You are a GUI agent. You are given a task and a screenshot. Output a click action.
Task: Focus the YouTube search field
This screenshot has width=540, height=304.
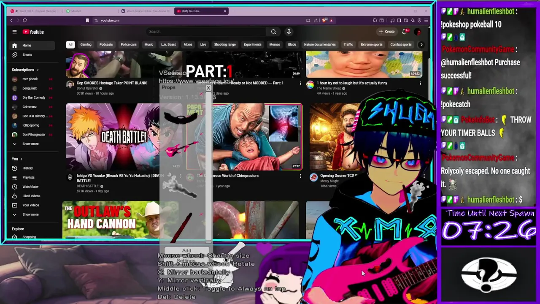pyautogui.click(x=207, y=32)
